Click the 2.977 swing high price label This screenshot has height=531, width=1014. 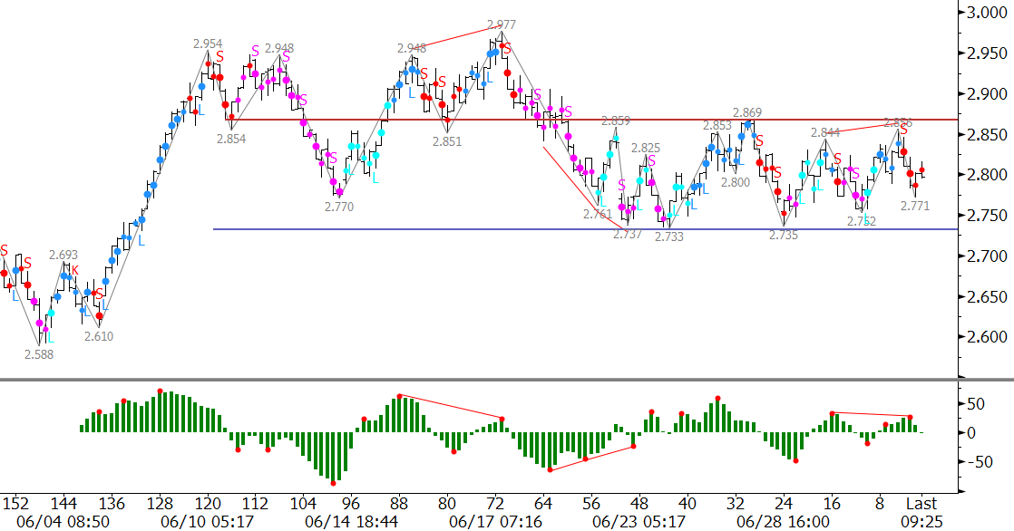tap(502, 25)
